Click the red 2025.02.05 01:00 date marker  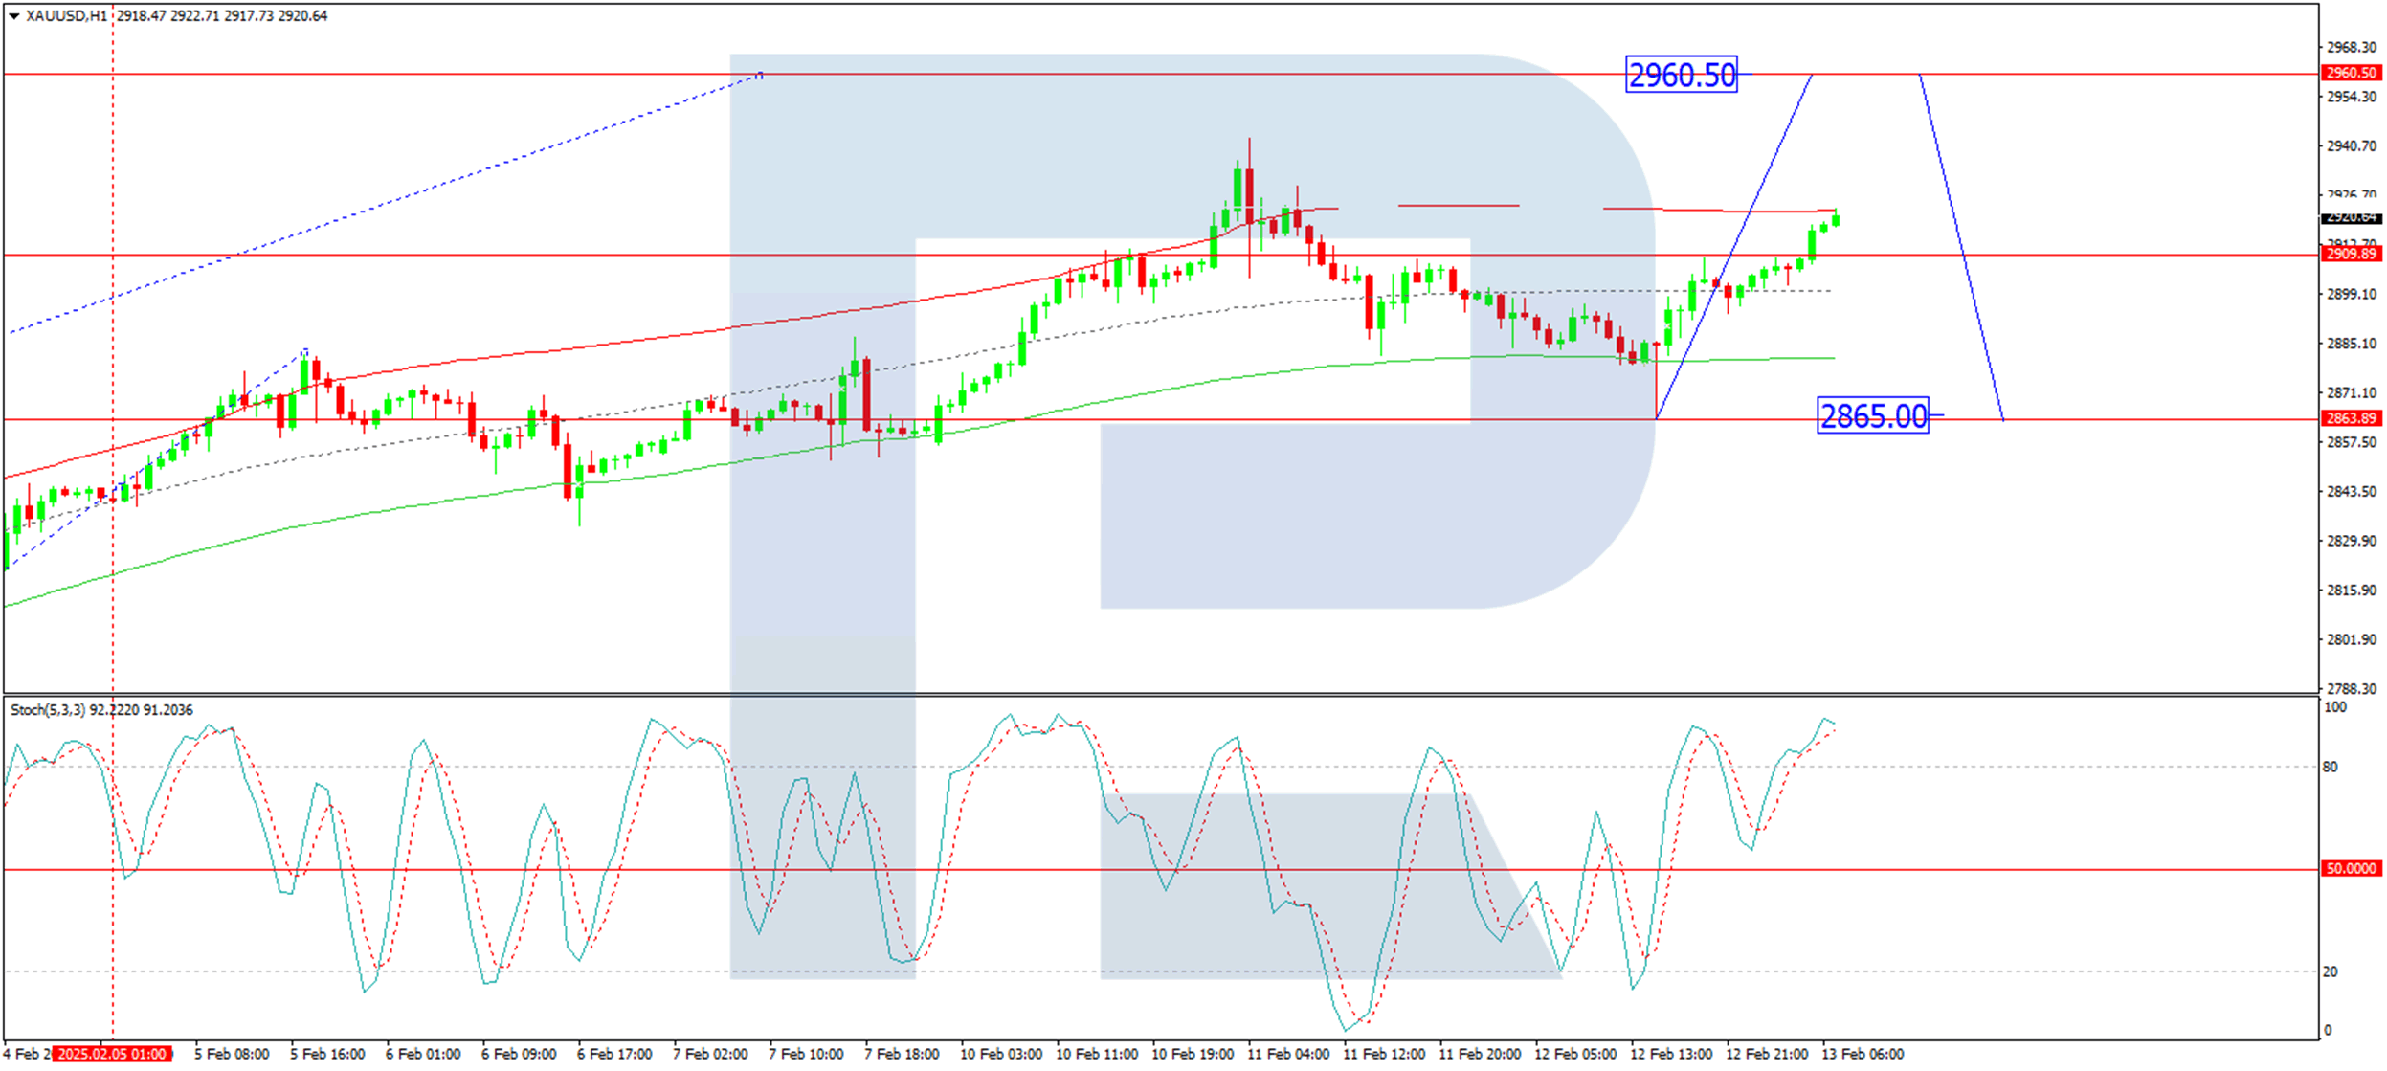coord(111,1054)
